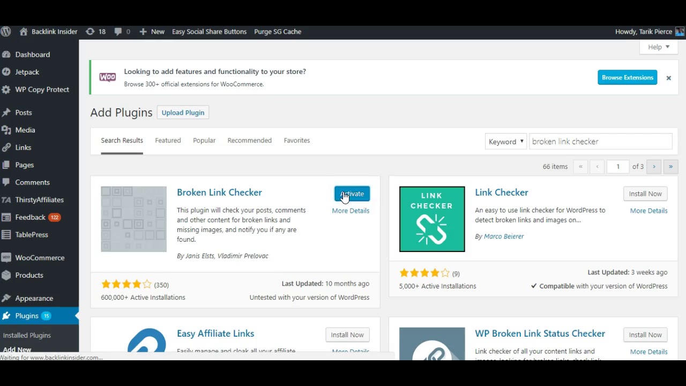
Task: Click the Woo logo in notice
Action: click(x=108, y=77)
